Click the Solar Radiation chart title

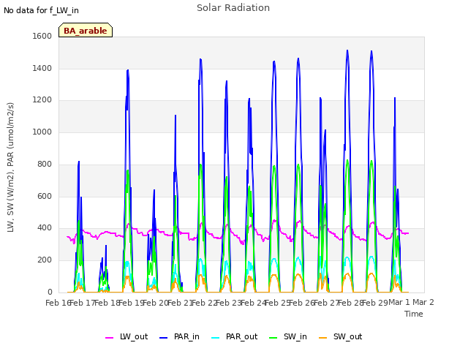233,8
